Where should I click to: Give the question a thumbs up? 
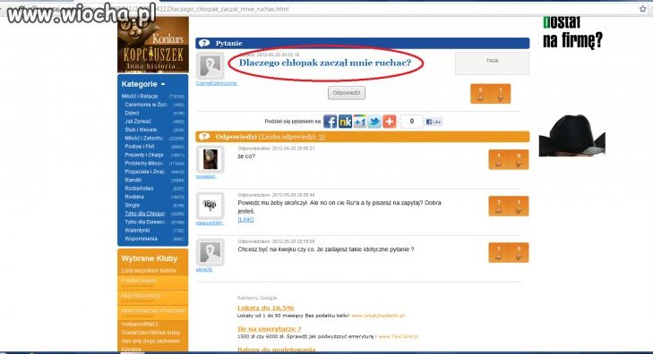[x=481, y=94]
